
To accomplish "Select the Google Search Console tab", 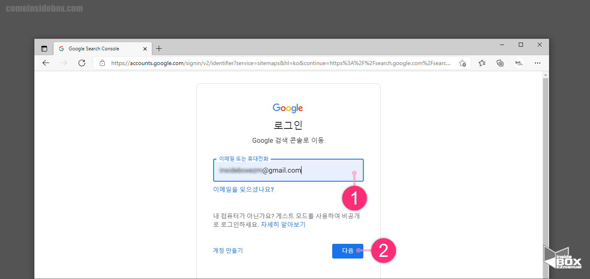I will click(x=102, y=49).
